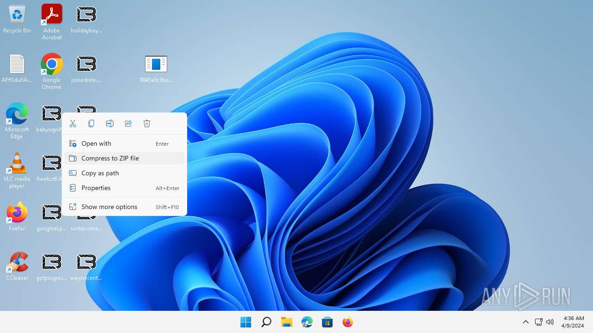Open File Explorer from taskbar
The width and height of the screenshot is (593, 333).
pyautogui.click(x=287, y=322)
